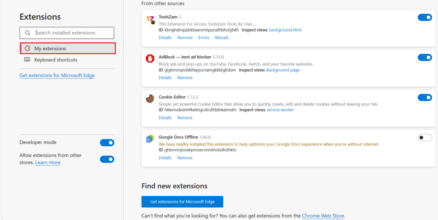Click AdBlock description about blocking ads
The width and height of the screenshot is (438, 220).
click(x=236, y=64)
